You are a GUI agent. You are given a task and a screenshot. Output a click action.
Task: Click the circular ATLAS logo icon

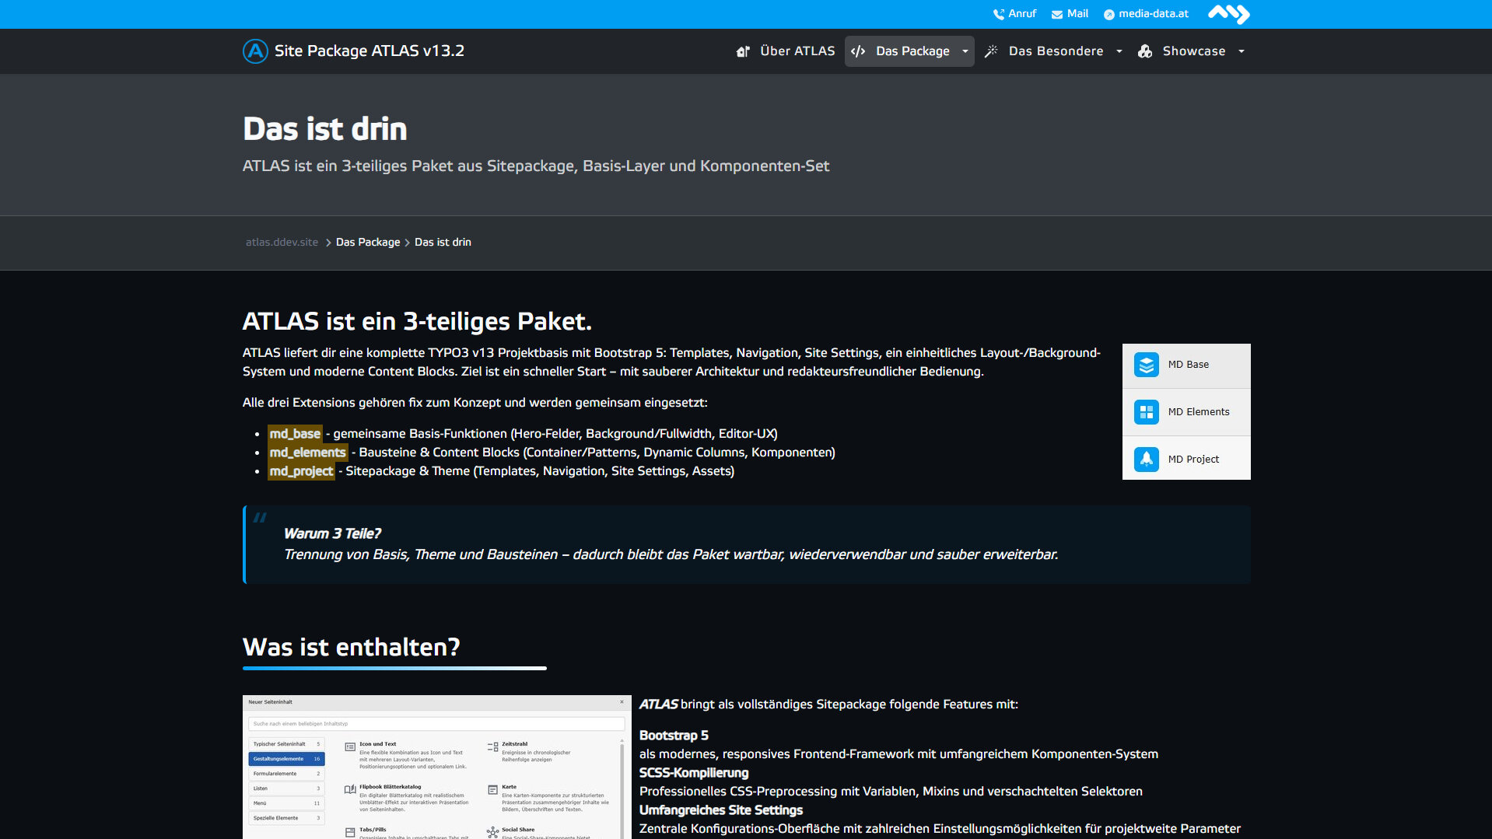tap(255, 51)
